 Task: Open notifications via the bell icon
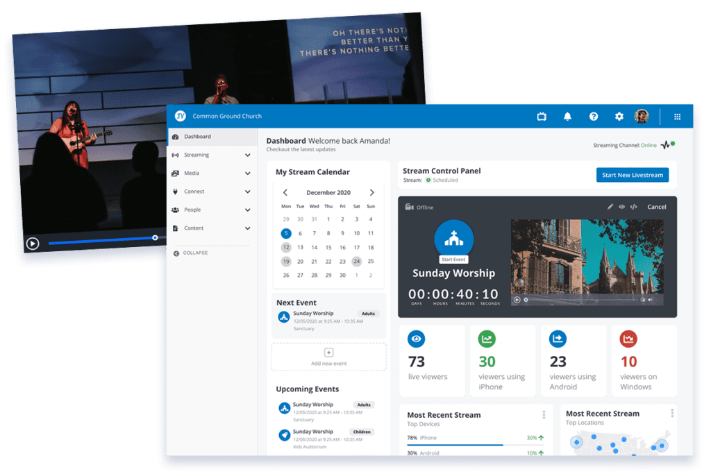(567, 117)
